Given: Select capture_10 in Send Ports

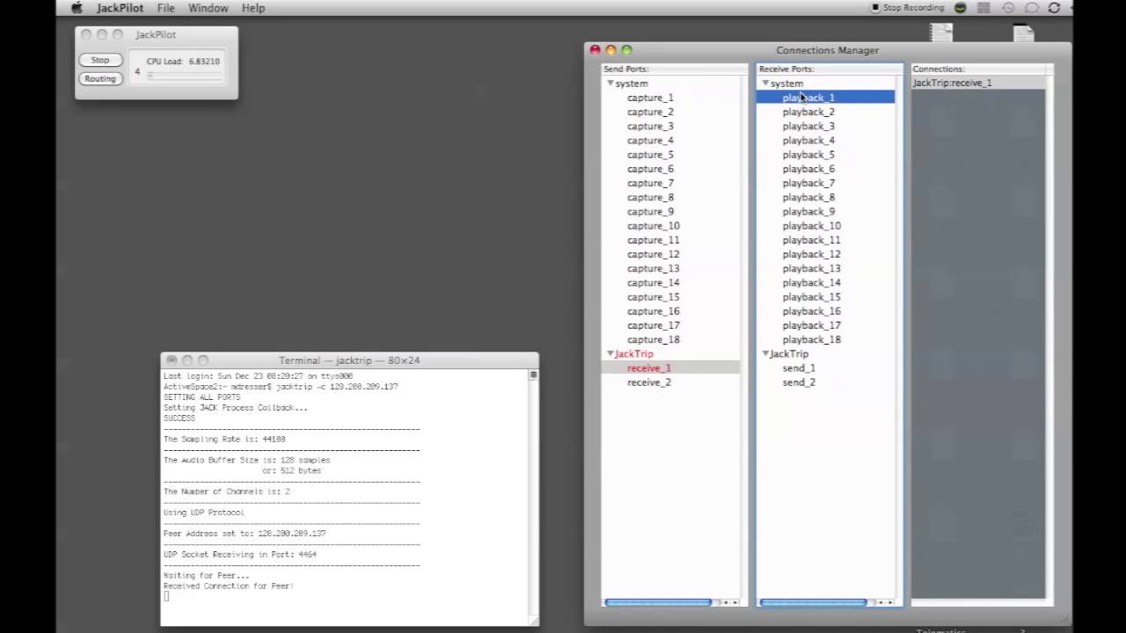Looking at the screenshot, I should tap(654, 226).
